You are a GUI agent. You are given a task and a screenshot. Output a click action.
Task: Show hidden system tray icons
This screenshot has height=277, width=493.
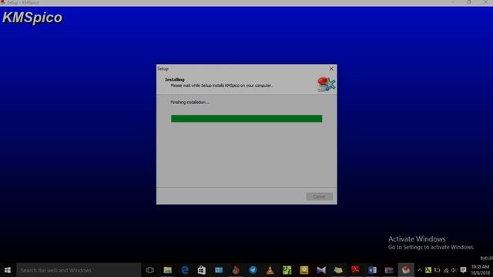click(x=419, y=270)
